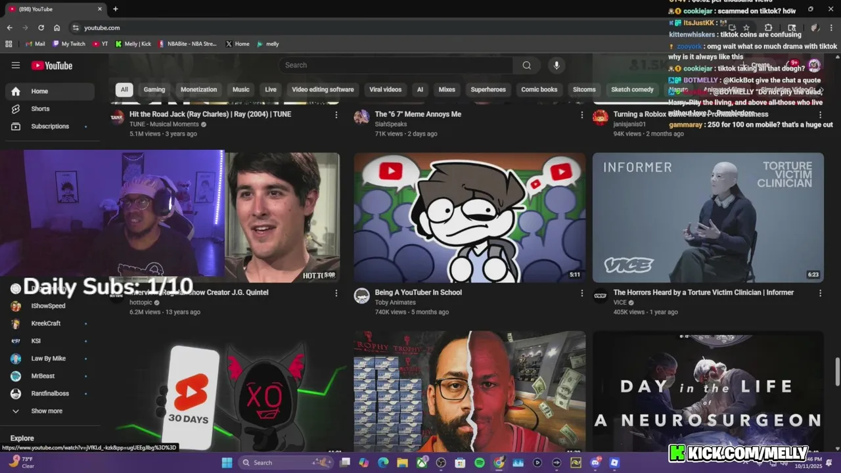Select the 'Comic books' filter chip
The width and height of the screenshot is (841, 473).
539,90
